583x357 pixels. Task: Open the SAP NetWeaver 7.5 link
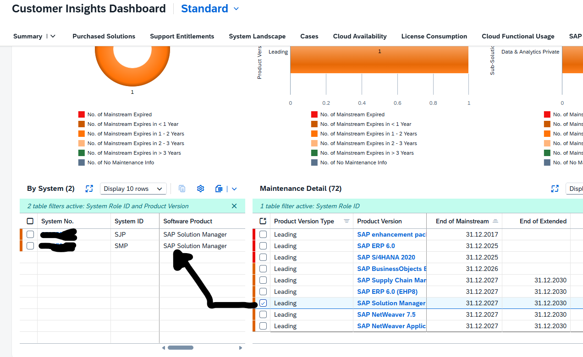386,314
